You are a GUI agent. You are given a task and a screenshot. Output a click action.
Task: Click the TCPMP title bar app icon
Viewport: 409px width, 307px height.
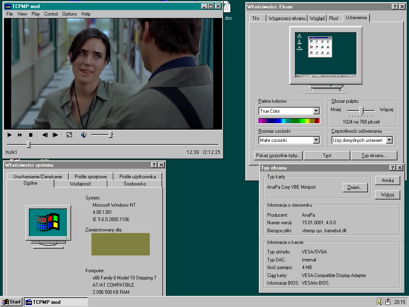[8, 6]
